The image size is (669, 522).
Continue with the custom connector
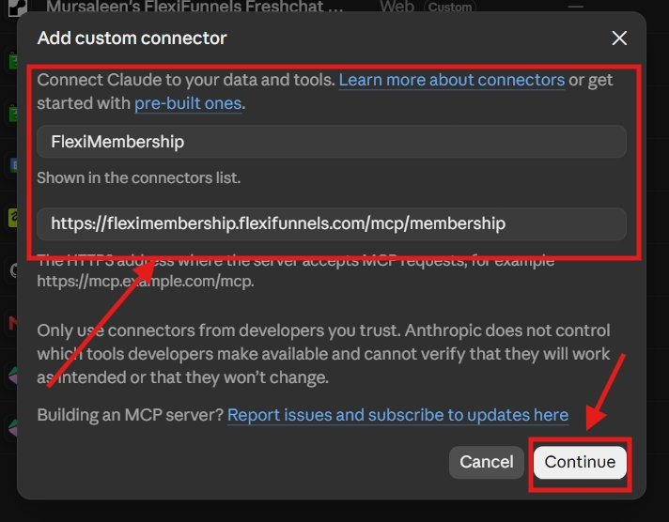580,462
